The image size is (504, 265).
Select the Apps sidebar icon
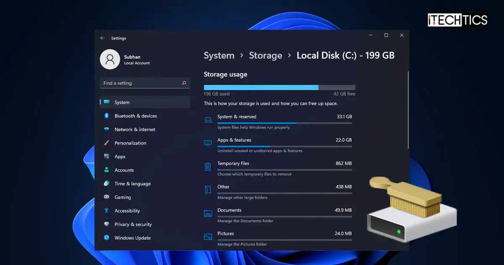pos(107,156)
